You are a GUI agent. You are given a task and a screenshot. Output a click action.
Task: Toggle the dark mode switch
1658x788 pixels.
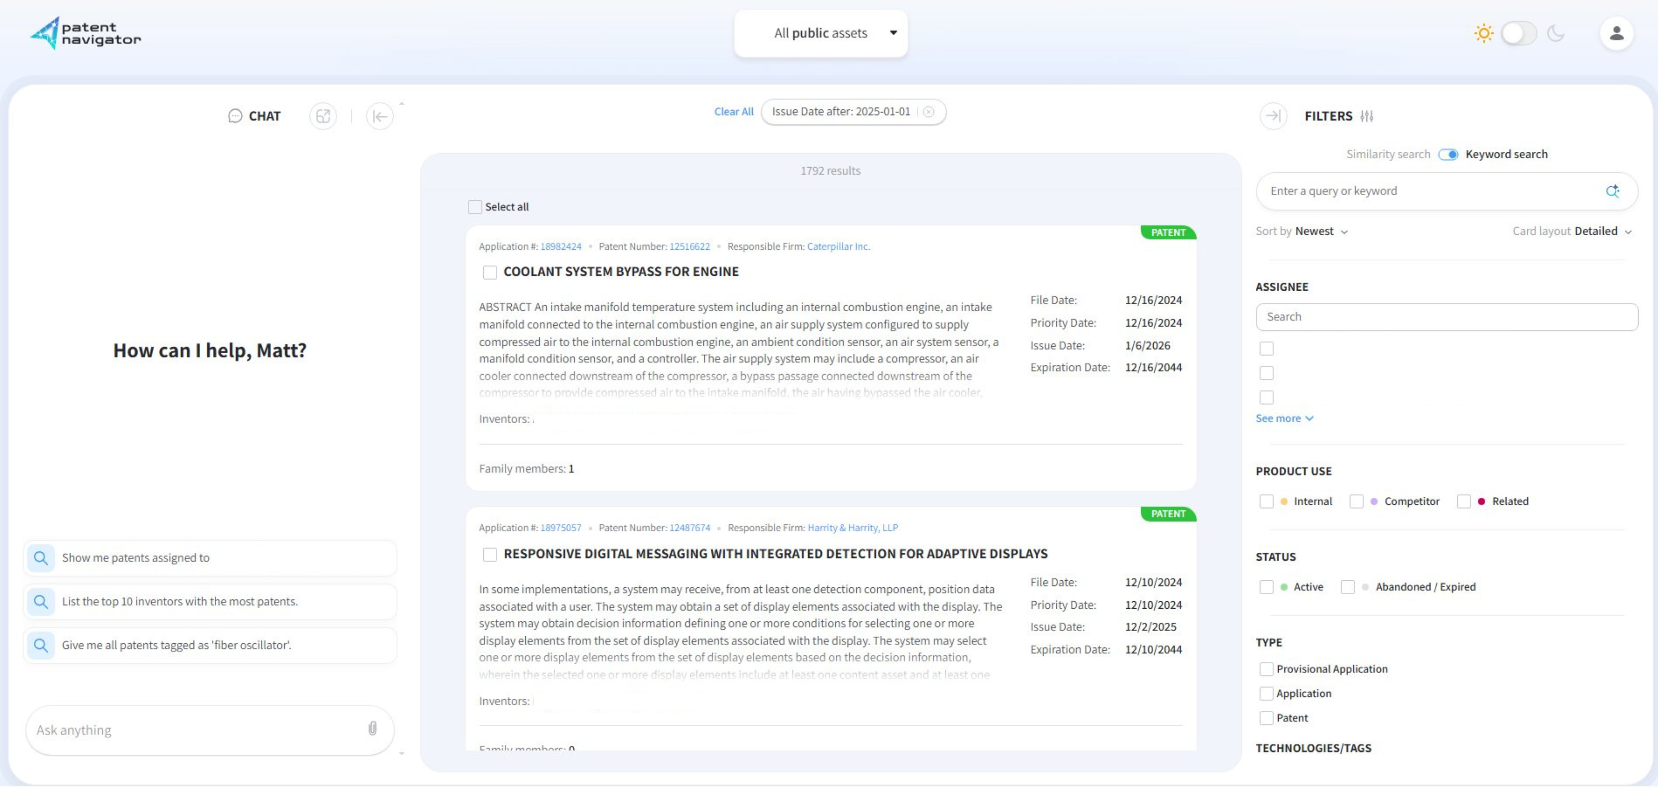pos(1519,33)
